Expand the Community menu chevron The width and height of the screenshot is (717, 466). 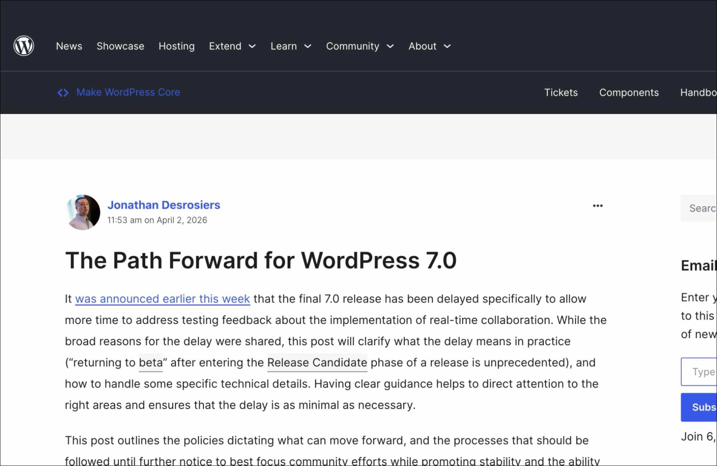(390, 46)
